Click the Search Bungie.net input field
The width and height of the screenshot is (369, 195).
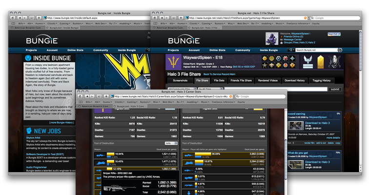(316, 50)
